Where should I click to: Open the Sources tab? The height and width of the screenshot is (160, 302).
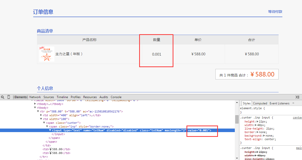click(x=49, y=97)
